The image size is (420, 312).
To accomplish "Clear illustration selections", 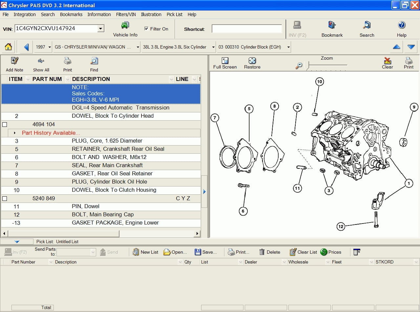I will 387,61.
